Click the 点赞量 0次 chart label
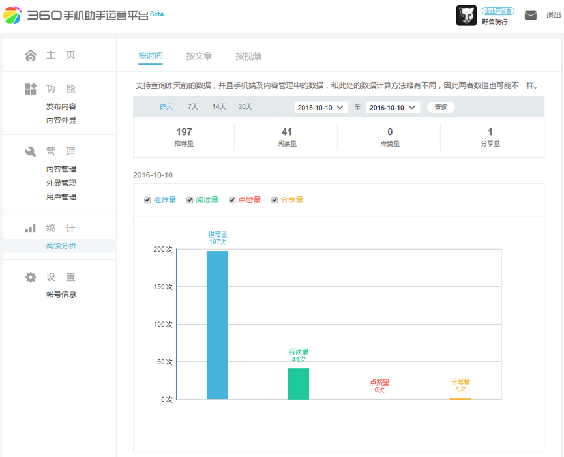 [x=379, y=386]
